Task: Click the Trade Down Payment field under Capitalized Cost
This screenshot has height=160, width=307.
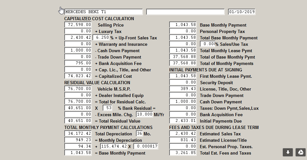Action: [x=78, y=57]
